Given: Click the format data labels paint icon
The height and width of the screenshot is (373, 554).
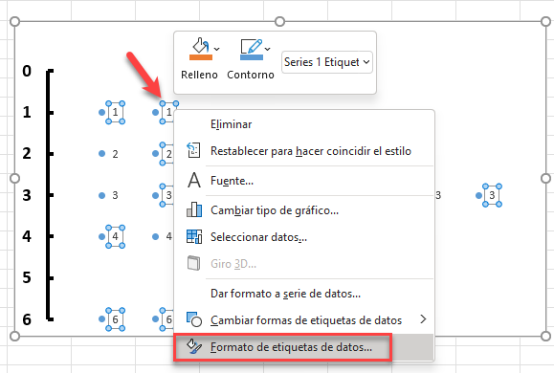Looking at the screenshot, I should click(194, 346).
